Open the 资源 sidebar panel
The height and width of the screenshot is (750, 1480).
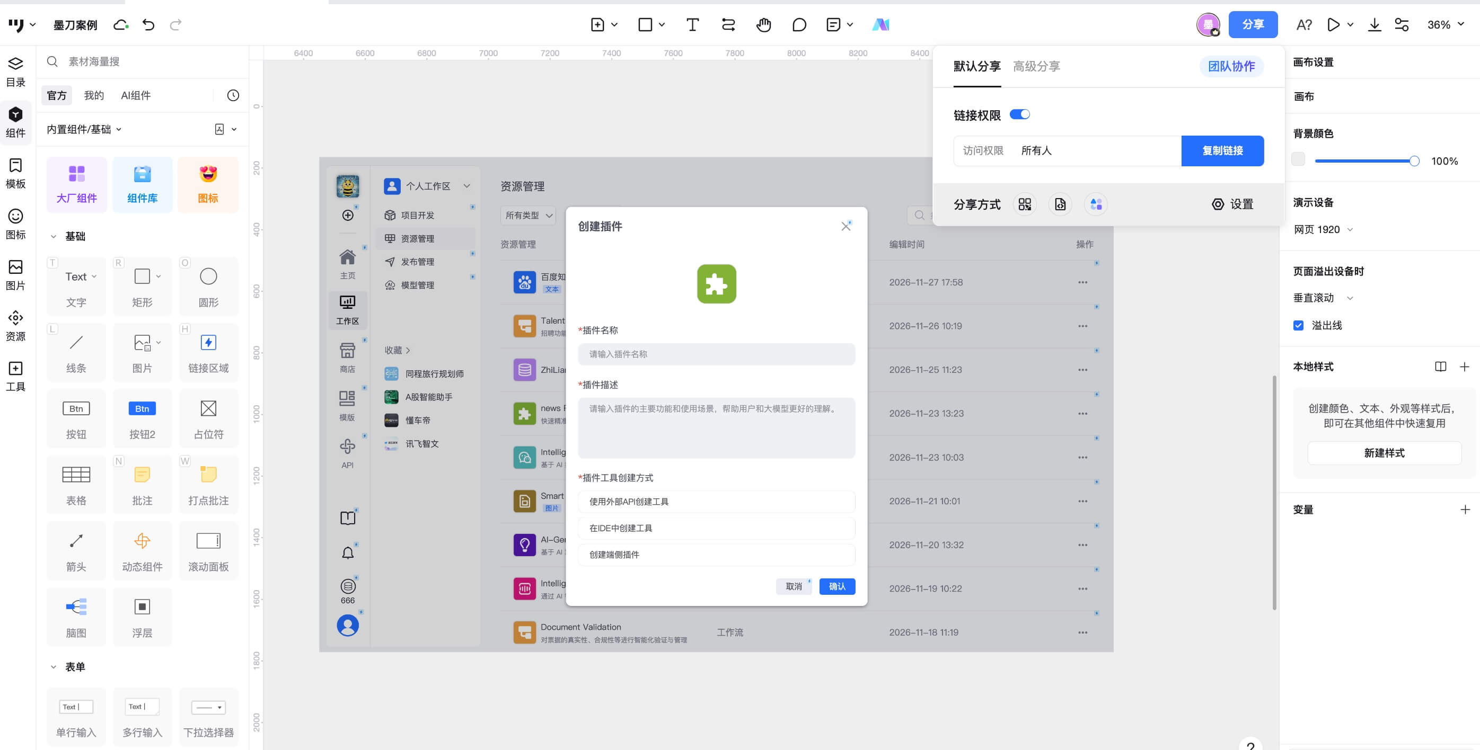tap(15, 326)
